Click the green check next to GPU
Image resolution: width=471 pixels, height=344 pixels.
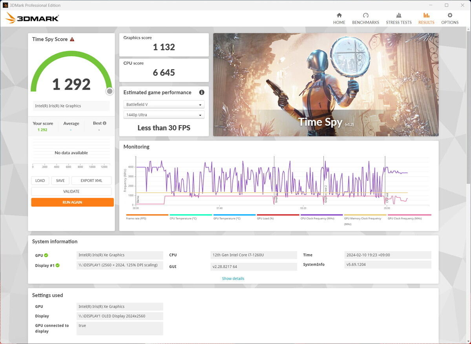(x=46, y=255)
